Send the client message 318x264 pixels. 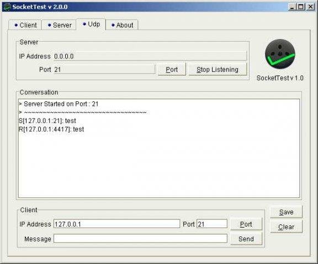click(x=246, y=239)
